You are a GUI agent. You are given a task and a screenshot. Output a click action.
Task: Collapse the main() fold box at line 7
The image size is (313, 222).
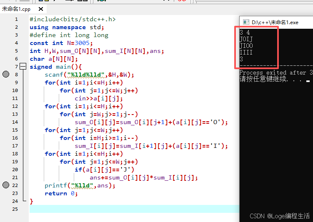click(23, 66)
